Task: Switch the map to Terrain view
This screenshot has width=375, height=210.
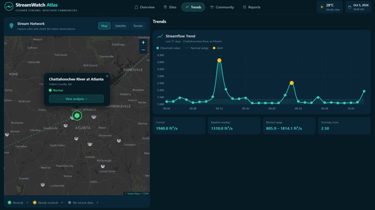Action: pyautogui.click(x=138, y=26)
